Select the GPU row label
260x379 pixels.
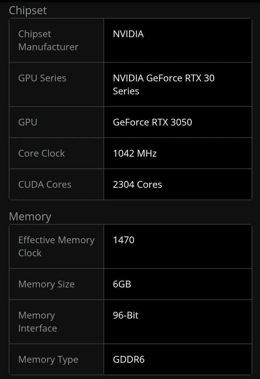click(x=28, y=122)
